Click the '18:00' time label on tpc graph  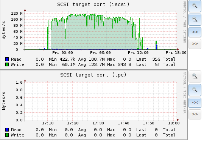coord(174,123)
